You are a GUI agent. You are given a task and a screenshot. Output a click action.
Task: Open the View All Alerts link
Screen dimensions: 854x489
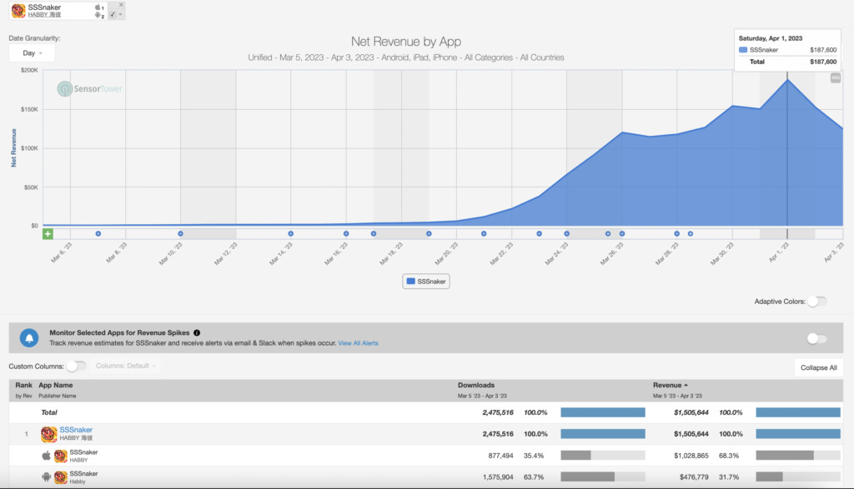pyautogui.click(x=358, y=343)
